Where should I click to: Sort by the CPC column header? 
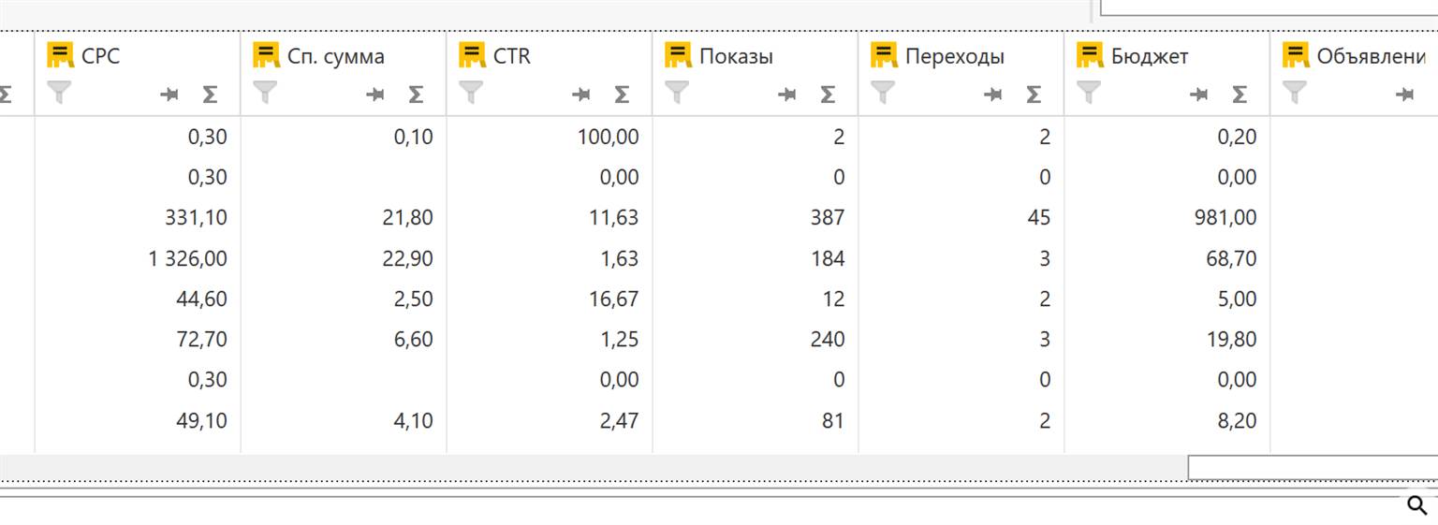click(101, 56)
